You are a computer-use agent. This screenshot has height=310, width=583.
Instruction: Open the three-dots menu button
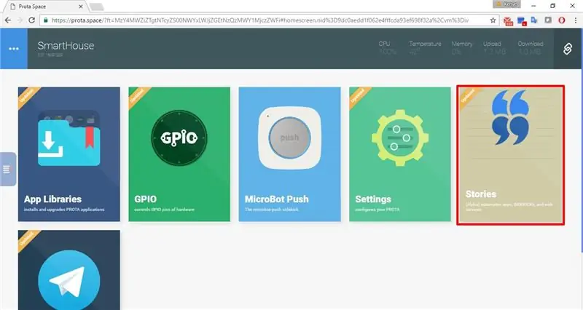point(14,49)
